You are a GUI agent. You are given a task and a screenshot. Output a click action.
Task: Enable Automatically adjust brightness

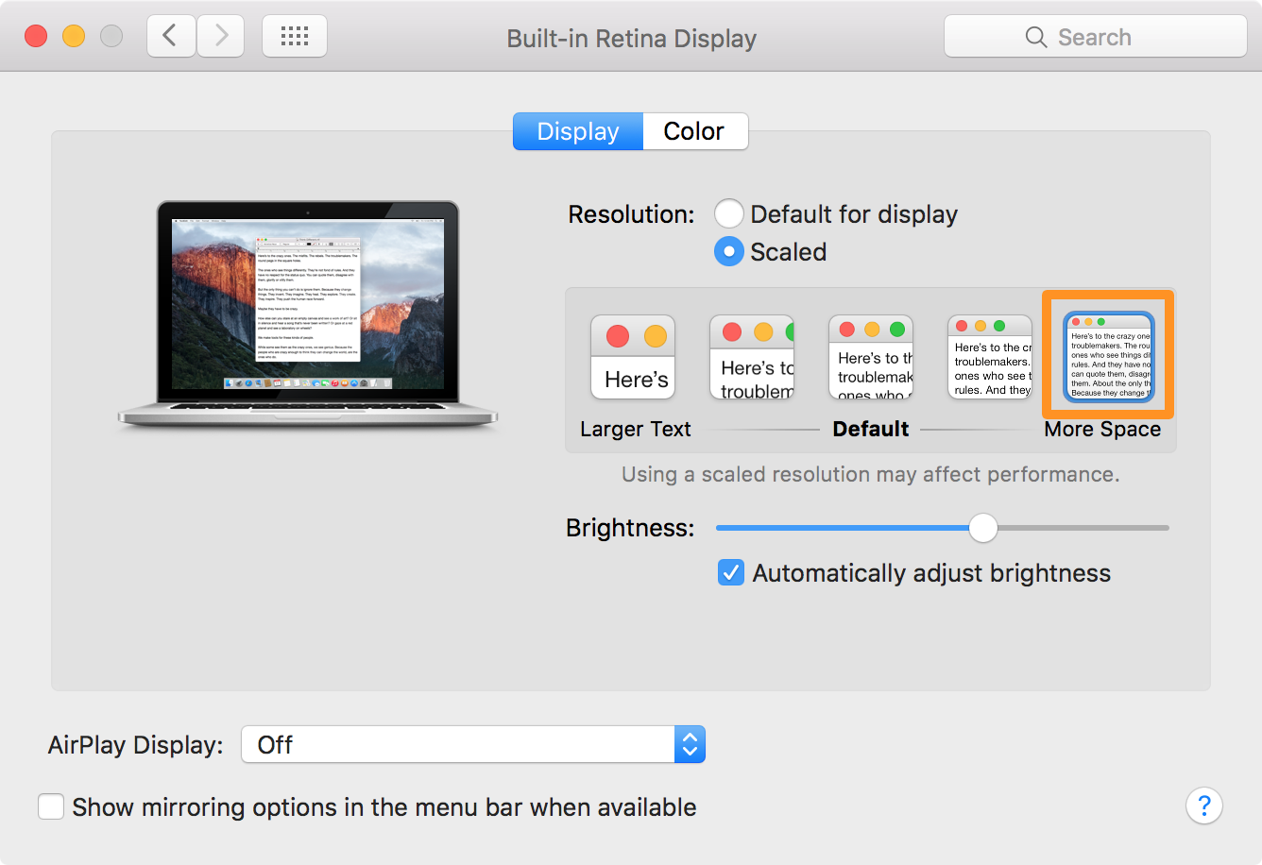[x=730, y=572]
